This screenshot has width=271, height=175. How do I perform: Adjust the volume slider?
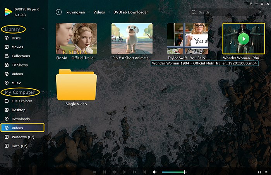pyautogui.click(x=174, y=172)
